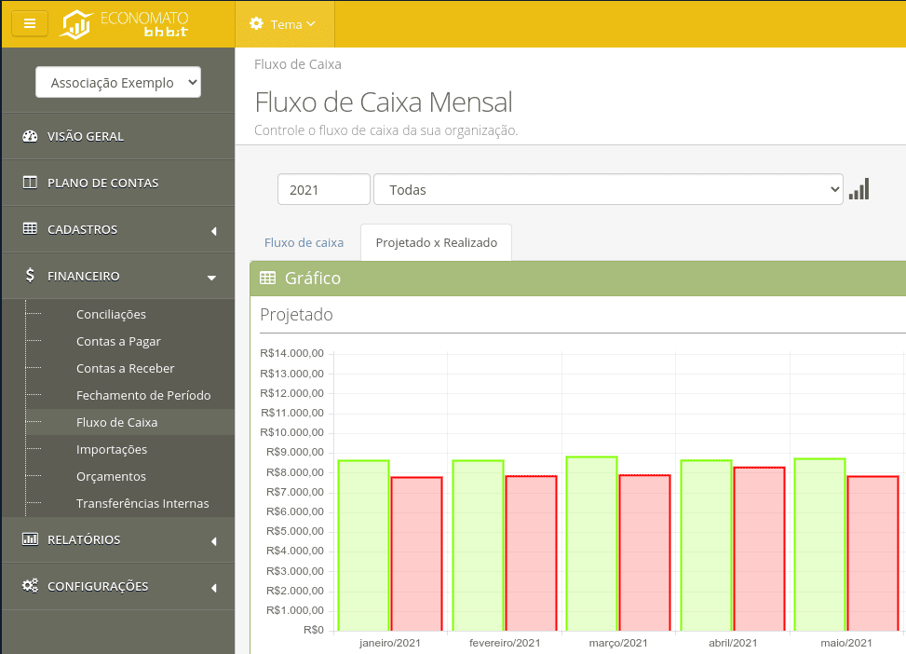Screen dimensions: 906x654
Task: Click the red abril/2021 bar
Action: [x=759, y=549]
